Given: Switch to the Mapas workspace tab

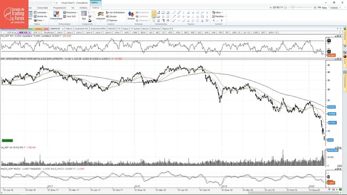Looking at the screenshot, I should tap(125, 29).
